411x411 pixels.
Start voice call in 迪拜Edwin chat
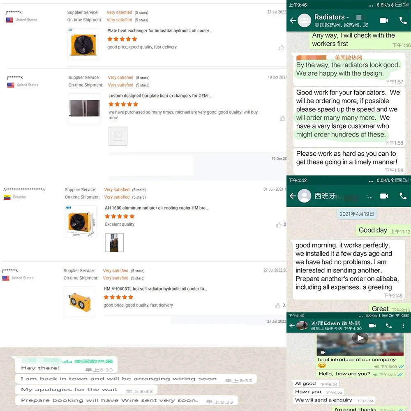click(389, 326)
